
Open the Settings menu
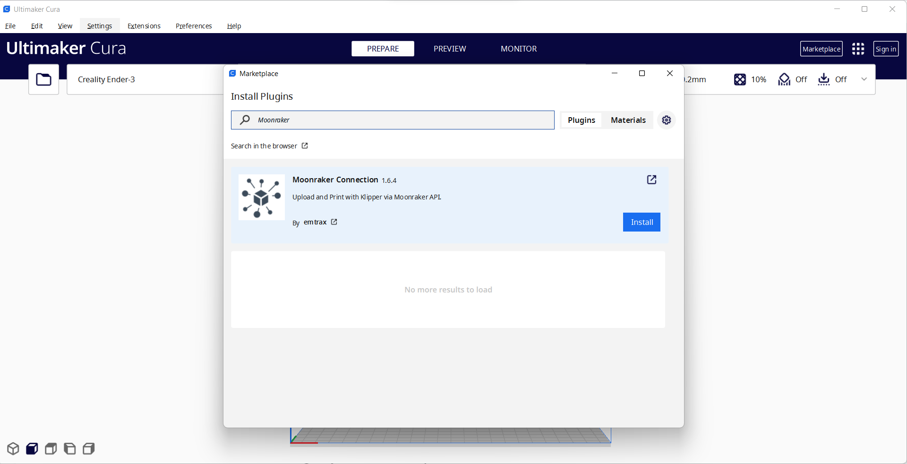tap(100, 26)
